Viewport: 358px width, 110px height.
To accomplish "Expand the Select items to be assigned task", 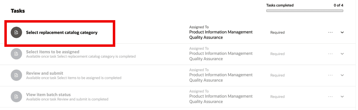I will 342,54.
